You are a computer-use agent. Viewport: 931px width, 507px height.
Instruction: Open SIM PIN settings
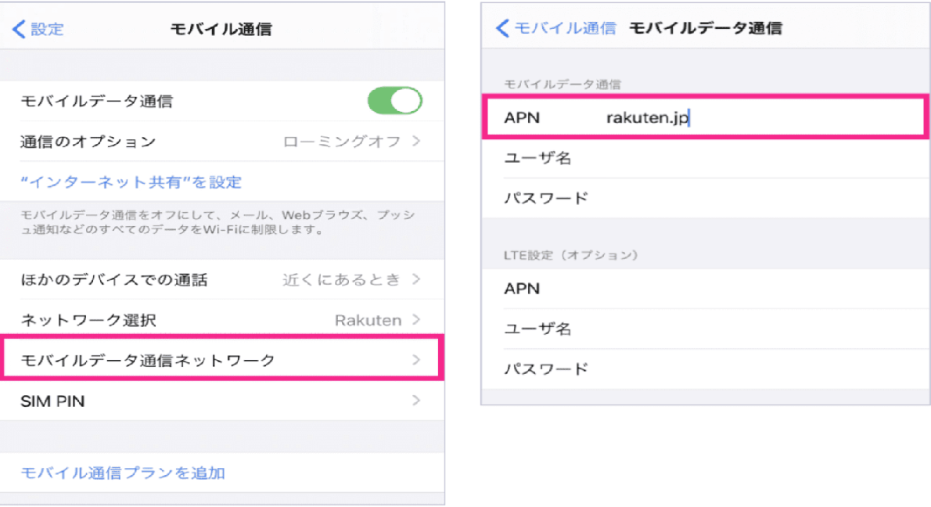[222, 401]
